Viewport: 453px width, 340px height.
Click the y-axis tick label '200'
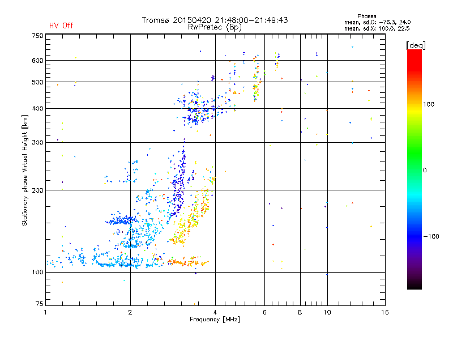pos(38,190)
